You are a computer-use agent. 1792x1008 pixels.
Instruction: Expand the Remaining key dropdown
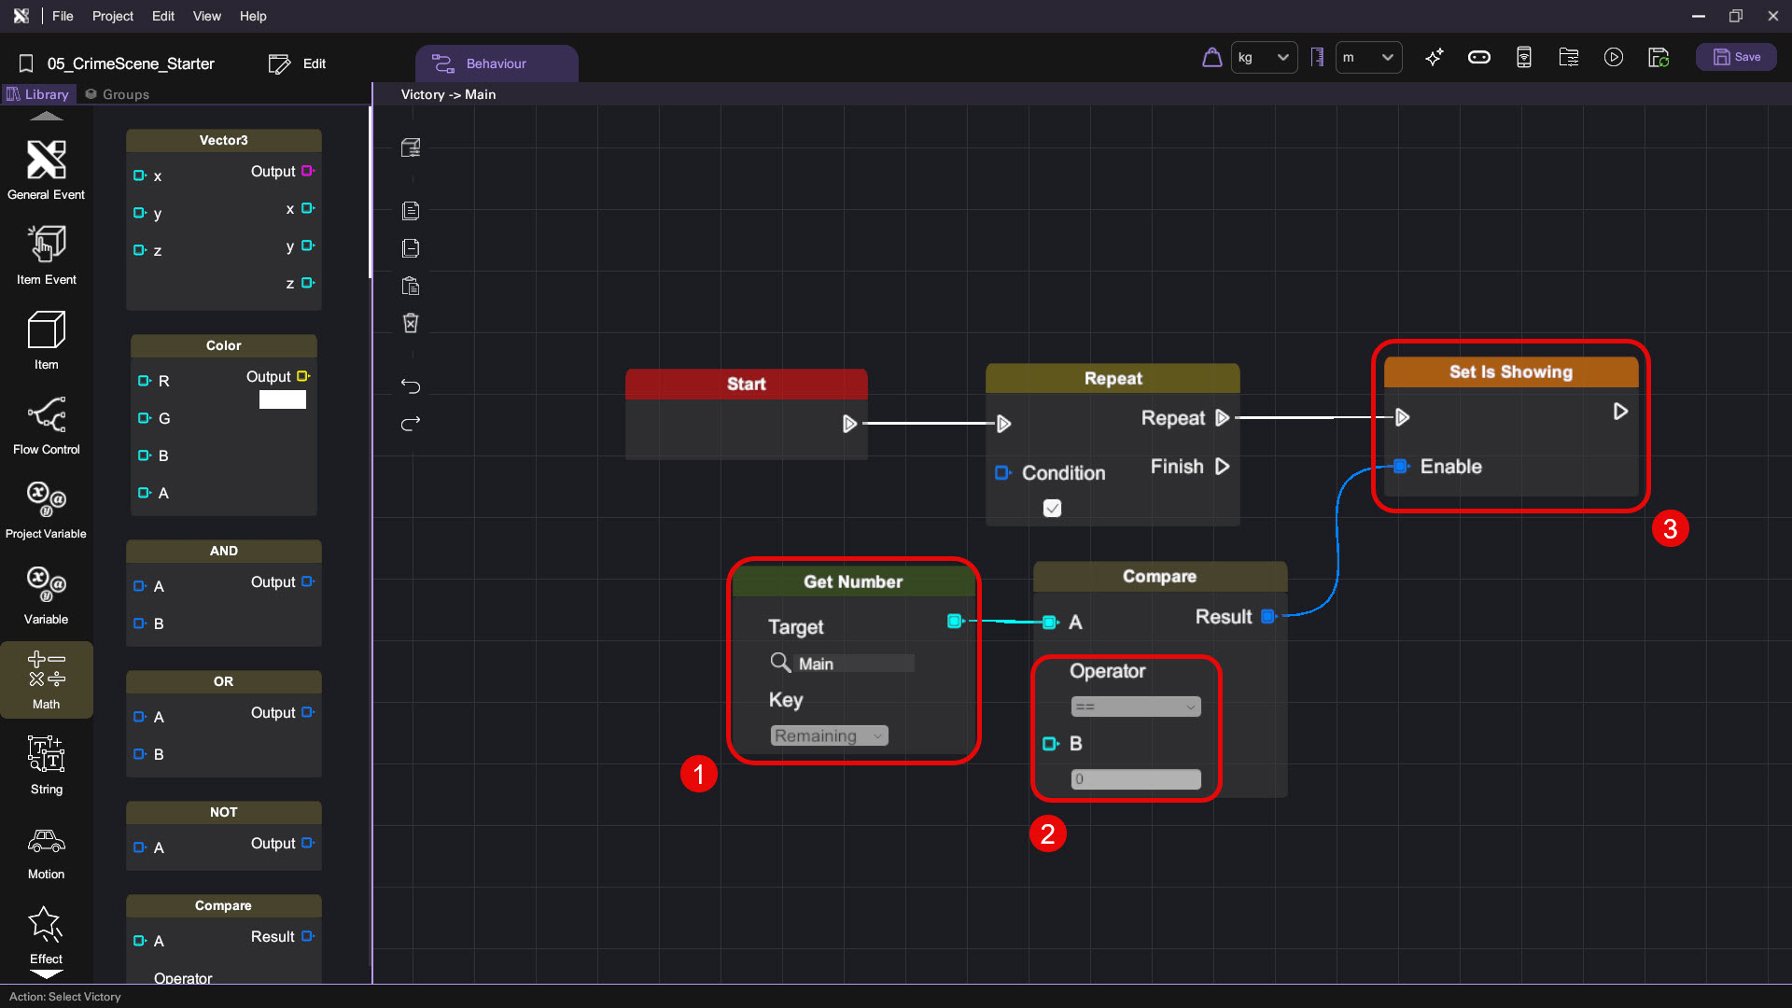[x=829, y=735]
